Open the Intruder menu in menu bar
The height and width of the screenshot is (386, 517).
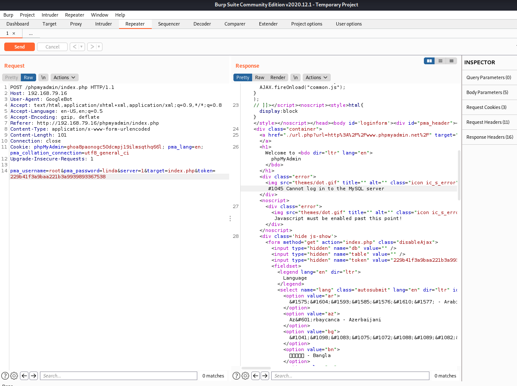pyautogui.click(x=50, y=15)
